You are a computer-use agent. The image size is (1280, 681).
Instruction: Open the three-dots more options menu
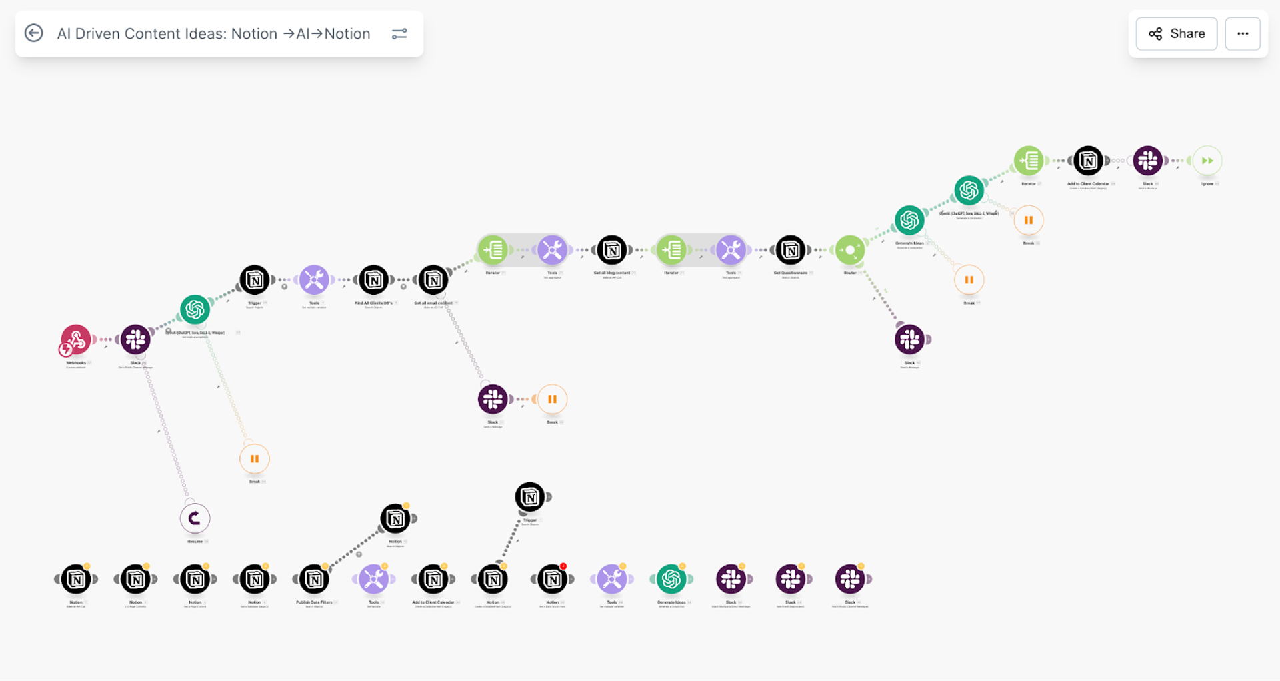[x=1243, y=33]
